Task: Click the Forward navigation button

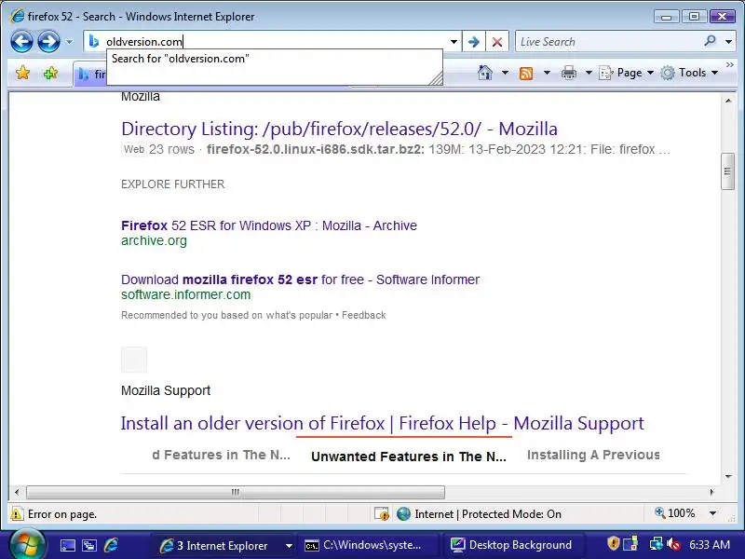Action: (49, 42)
